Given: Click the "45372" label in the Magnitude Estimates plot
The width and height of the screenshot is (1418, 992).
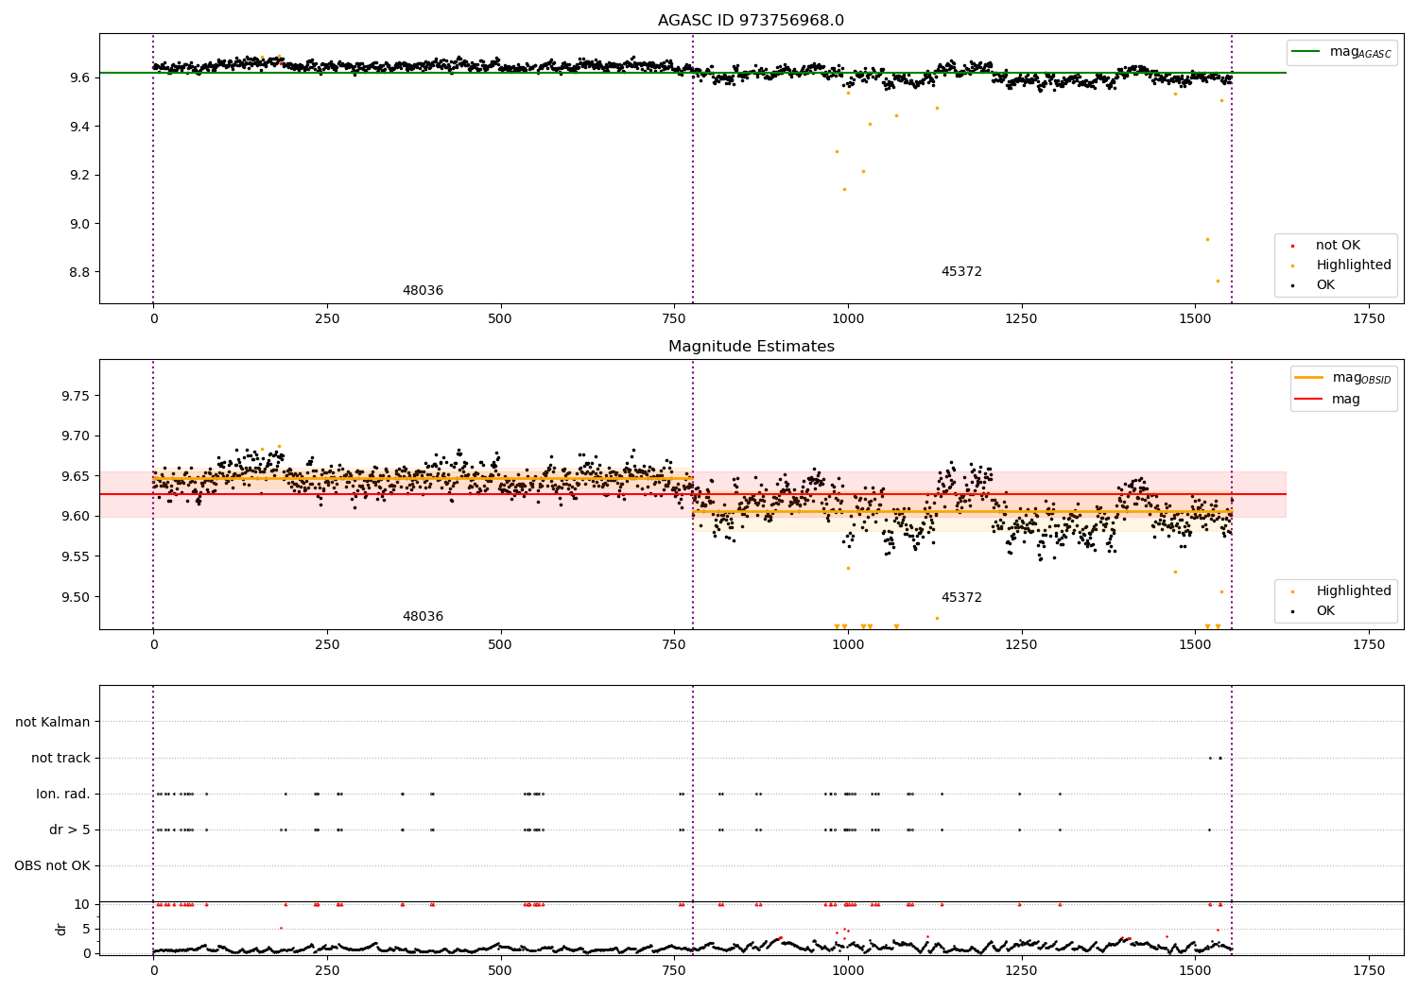Looking at the screenshot, I should point(961,598).
